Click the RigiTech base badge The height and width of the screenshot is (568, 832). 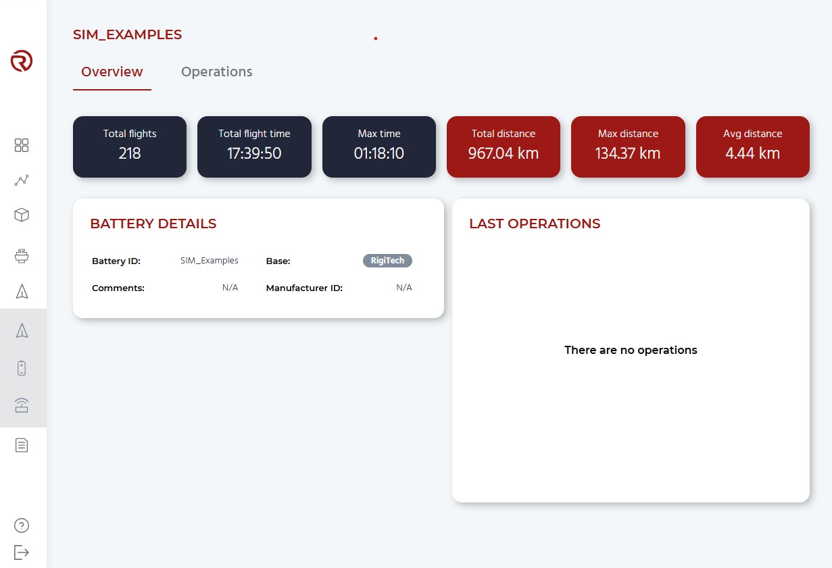(387, 261)
